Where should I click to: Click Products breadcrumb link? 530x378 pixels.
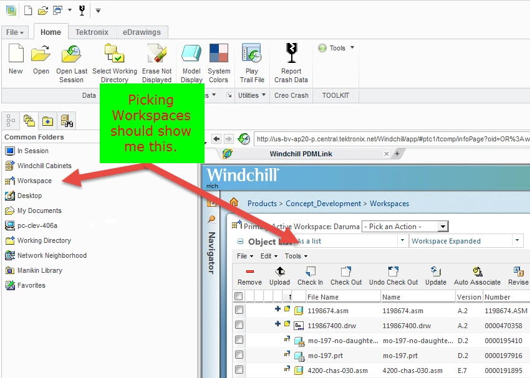click(x=262, y=204)
